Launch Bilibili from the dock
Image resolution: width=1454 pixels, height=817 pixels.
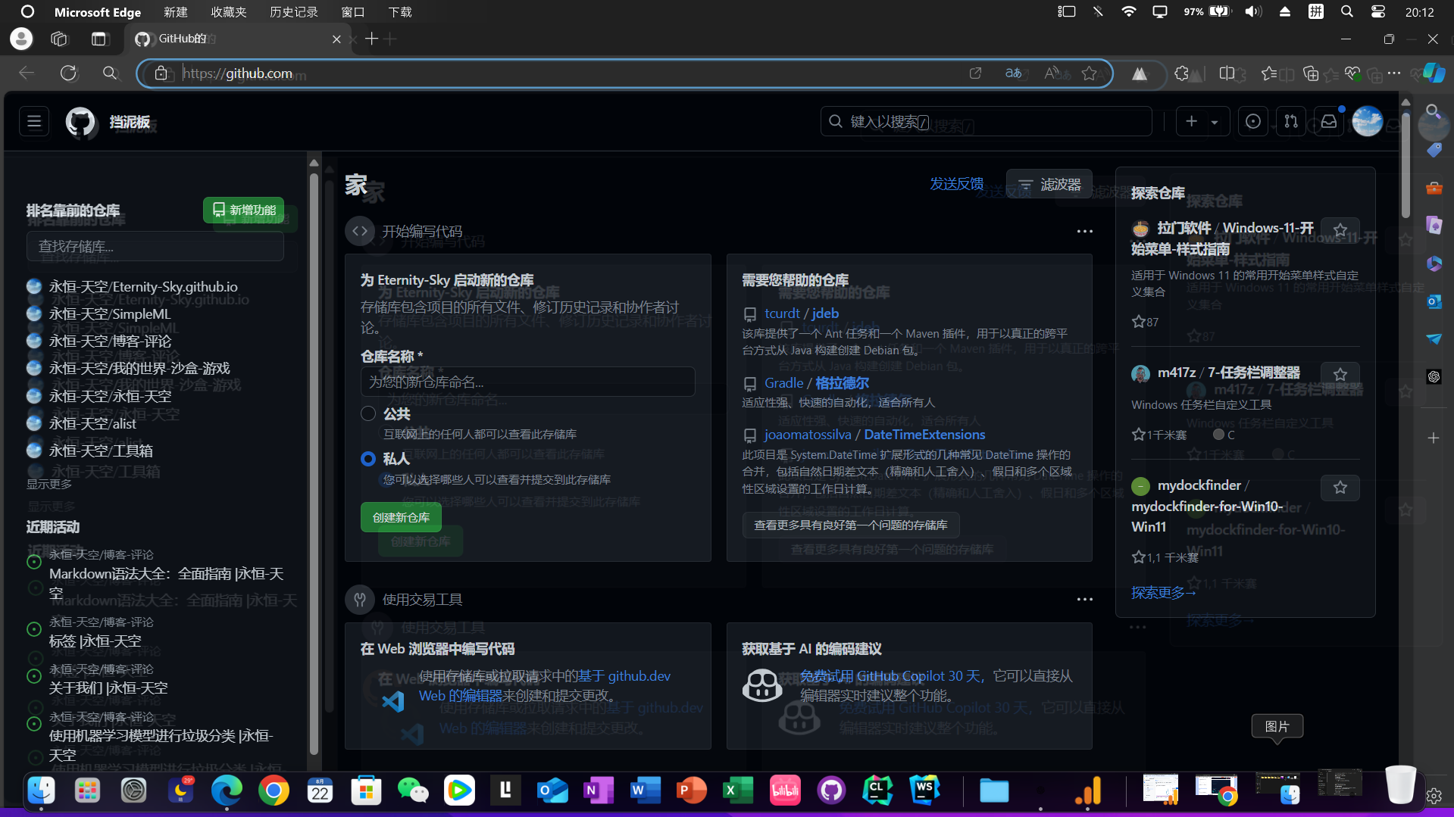[x=785, y=790]
